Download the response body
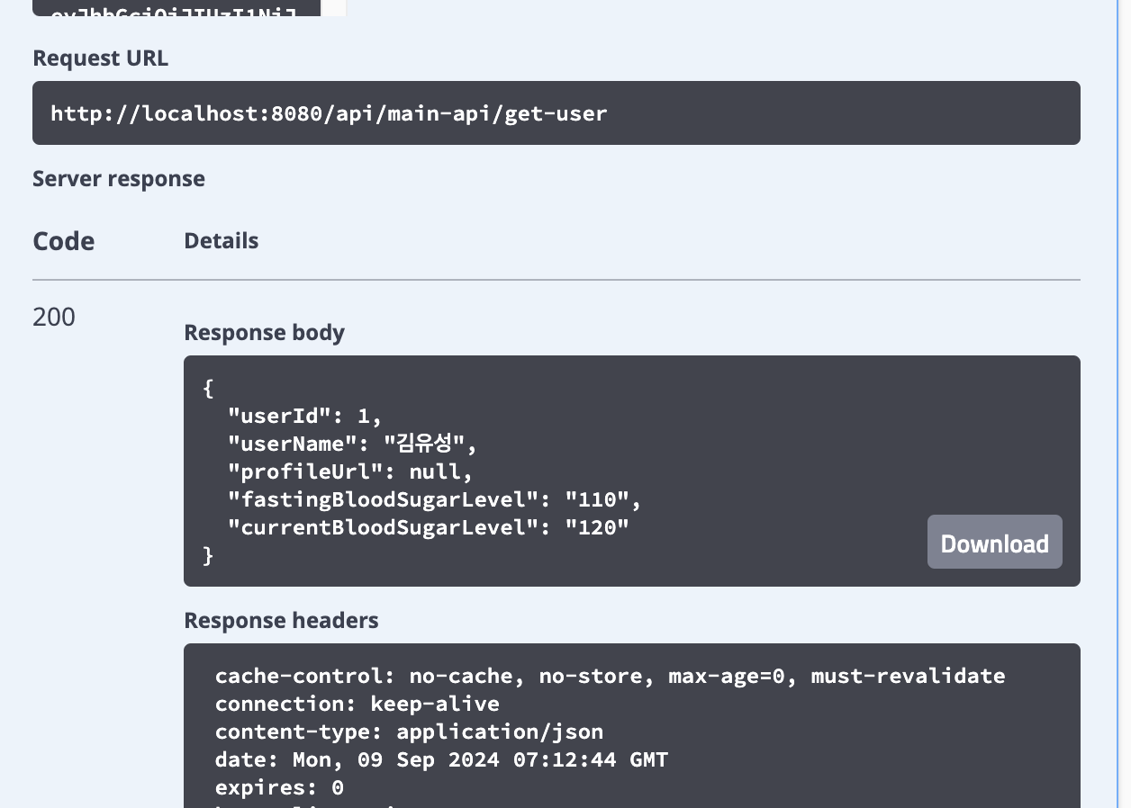The width and height of the screenshot is (1131, 808). [x=994, y=542]
